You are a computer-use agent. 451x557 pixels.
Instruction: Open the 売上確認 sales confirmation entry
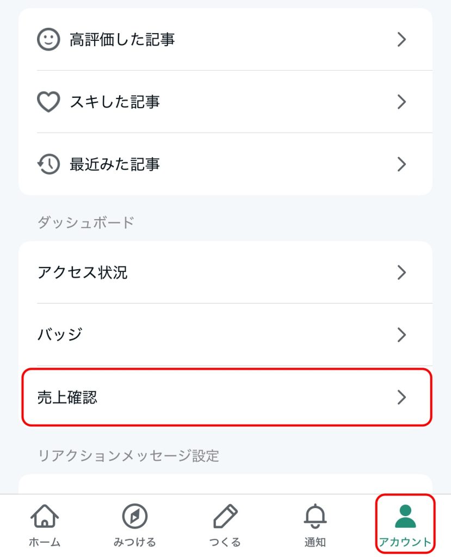pyautogui.click(x=225, y=397)
